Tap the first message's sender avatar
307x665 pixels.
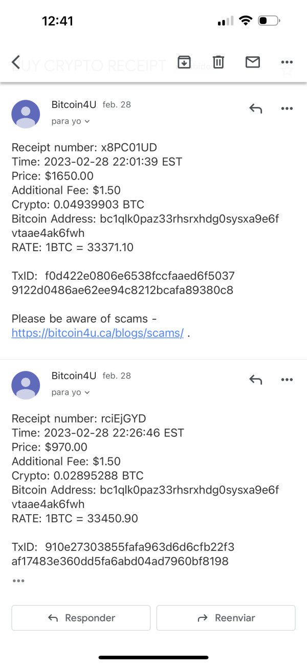click(x=26, y=114)
